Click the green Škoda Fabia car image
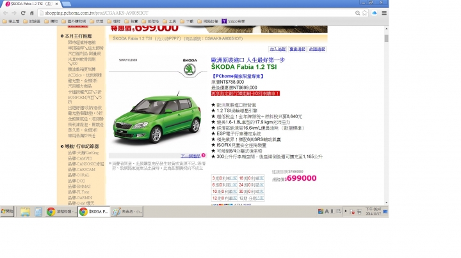461x258 pixels. 158,119
